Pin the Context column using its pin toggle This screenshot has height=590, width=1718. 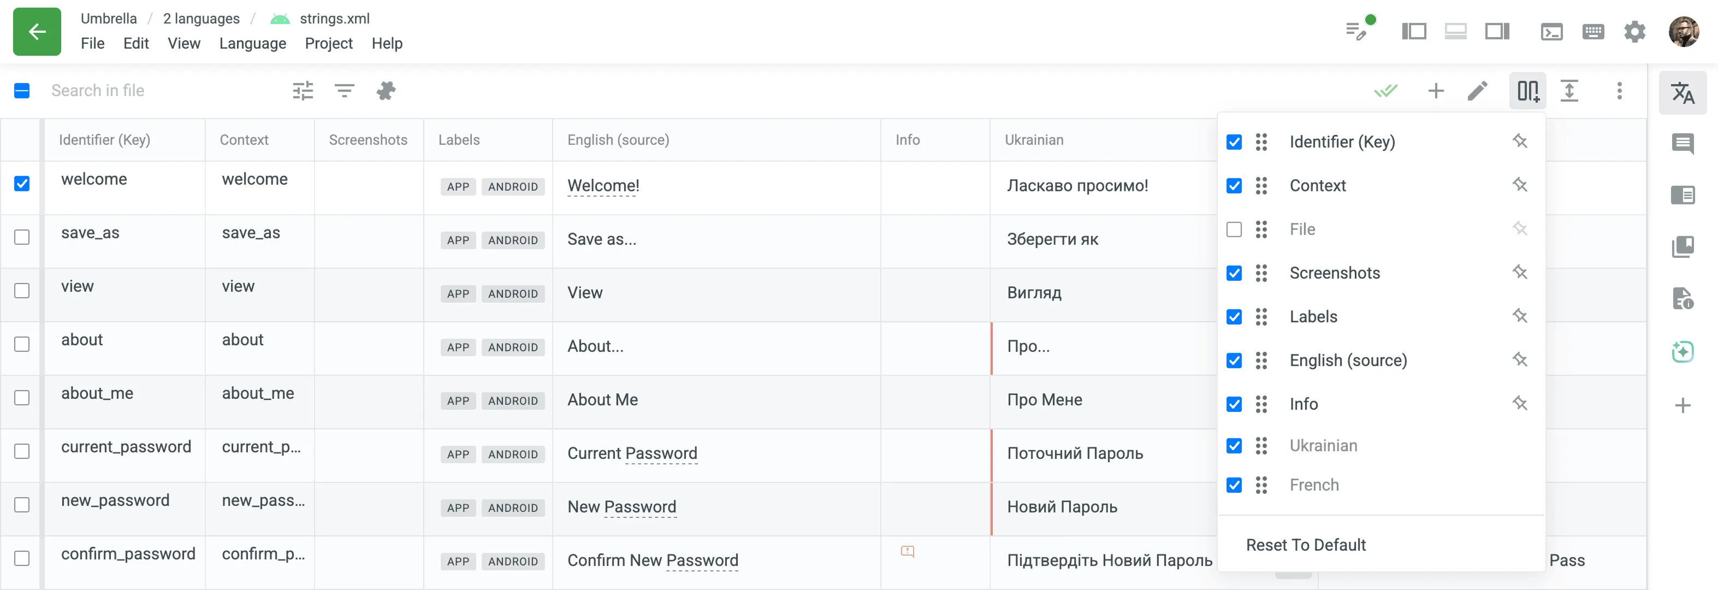[x=1521, y=186]
